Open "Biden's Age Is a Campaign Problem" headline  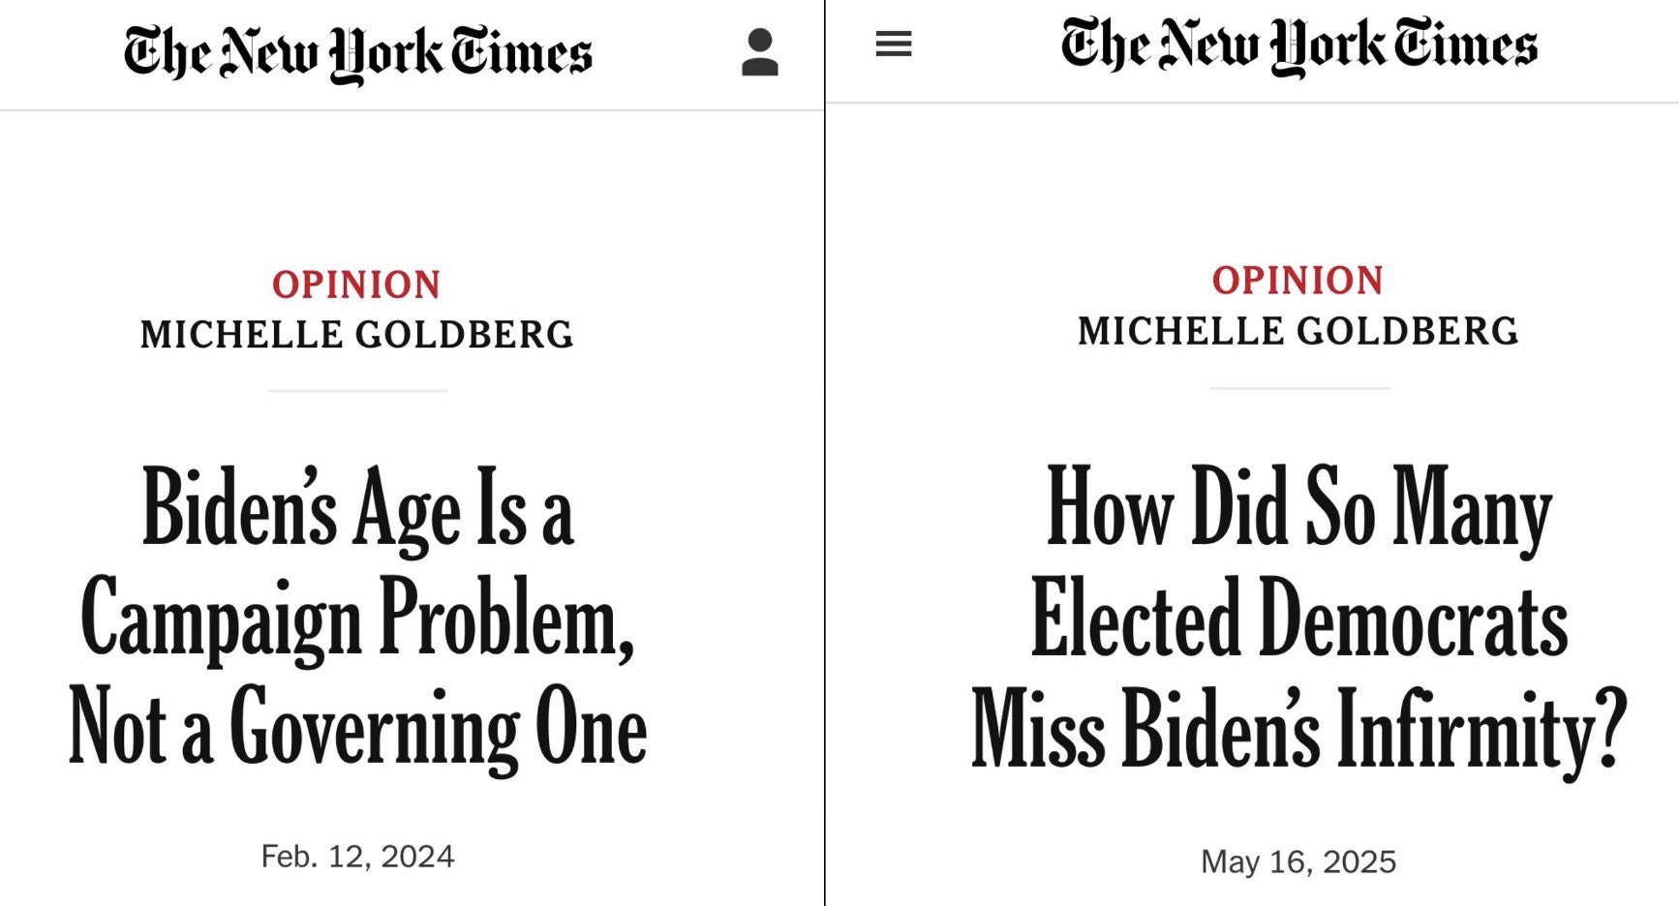[357, 618]
